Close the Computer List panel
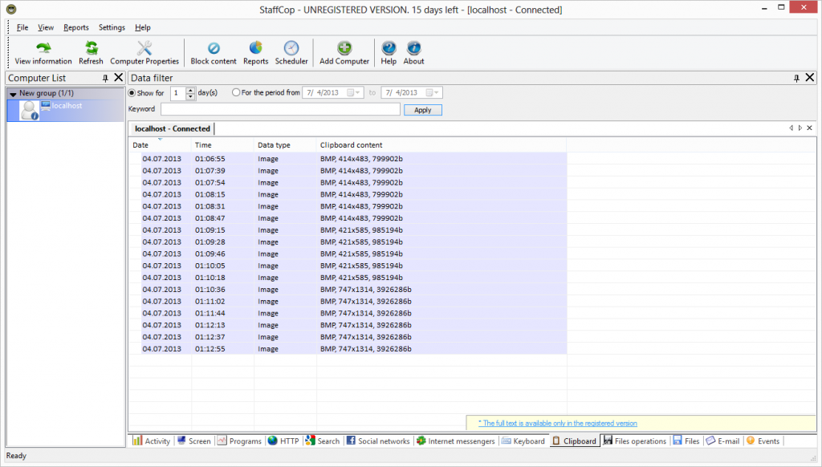 [x=119, y=78]
